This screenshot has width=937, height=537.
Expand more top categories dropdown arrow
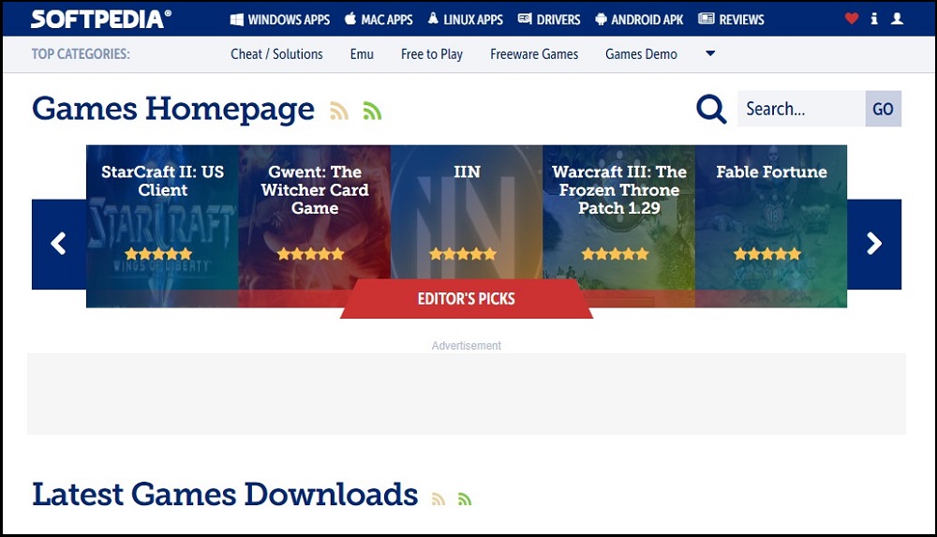click(x=710, y=53)
